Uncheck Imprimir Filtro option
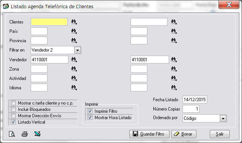242x143 pixels. point(90,111)
